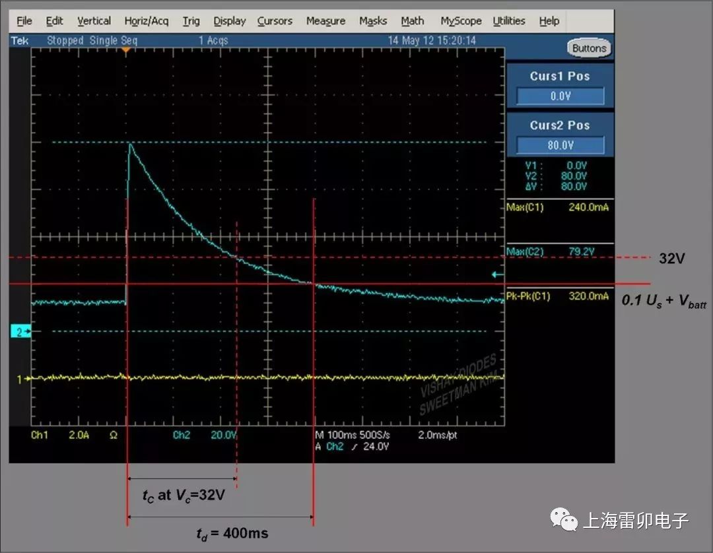The height and width of the screenshot is (553, 713).
Task: Click the Pk-Pk(C1) 320.0mA measurement
Action: point(557,296)
